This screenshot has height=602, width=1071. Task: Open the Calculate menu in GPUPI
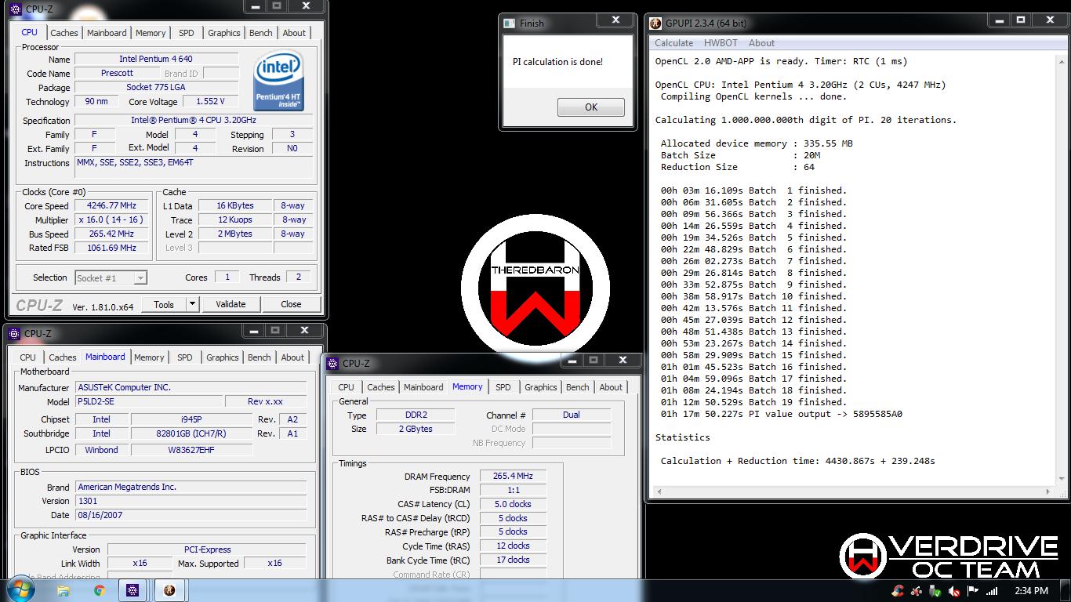point(674,43)
